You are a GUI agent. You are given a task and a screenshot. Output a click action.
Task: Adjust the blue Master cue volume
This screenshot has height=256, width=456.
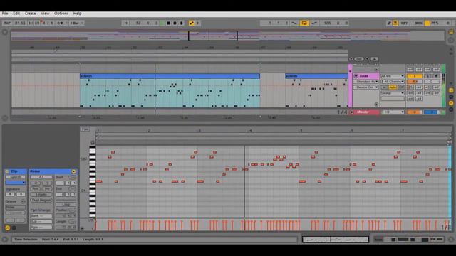pos(432,112)
